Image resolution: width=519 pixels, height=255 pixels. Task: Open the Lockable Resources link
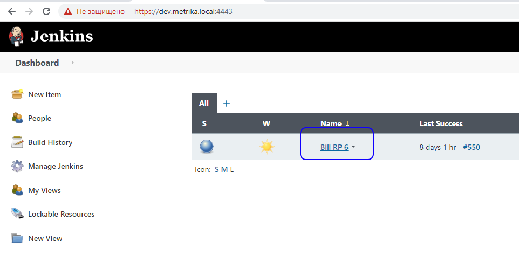[x=62, y=215]
